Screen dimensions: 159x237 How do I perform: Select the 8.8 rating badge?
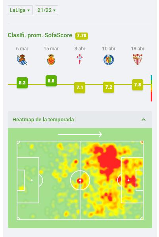(x=51, y=81)
